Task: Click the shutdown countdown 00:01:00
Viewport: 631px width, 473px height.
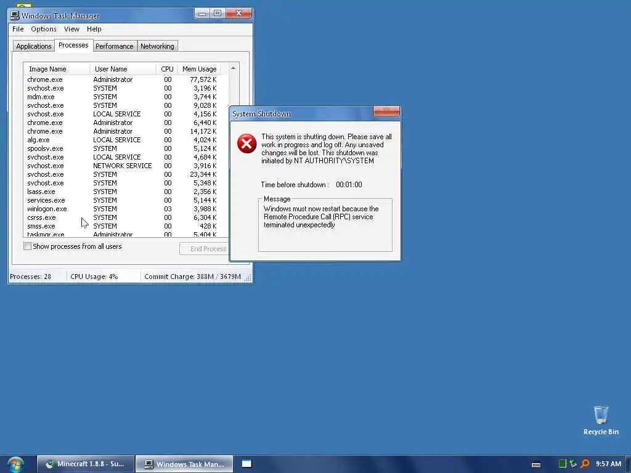Action: click(x=349, y=185)
